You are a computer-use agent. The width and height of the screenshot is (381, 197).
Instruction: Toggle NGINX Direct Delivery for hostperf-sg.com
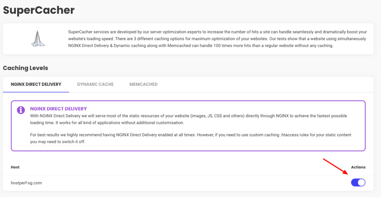(x=358, y=183)
